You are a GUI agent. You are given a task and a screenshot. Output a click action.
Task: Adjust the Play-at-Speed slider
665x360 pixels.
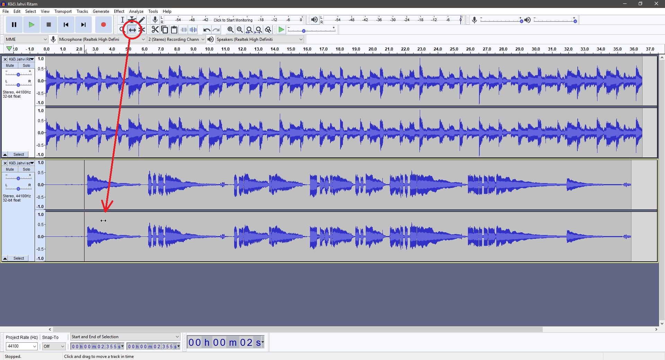click(x=311, y=30)
